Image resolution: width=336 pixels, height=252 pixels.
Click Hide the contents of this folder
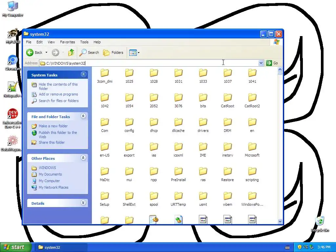click(x=58, y=86)
